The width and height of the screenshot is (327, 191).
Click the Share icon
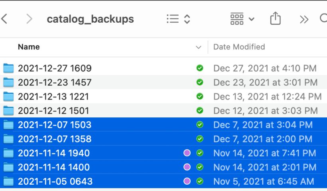pyautogui.click(x=275, y=19)
